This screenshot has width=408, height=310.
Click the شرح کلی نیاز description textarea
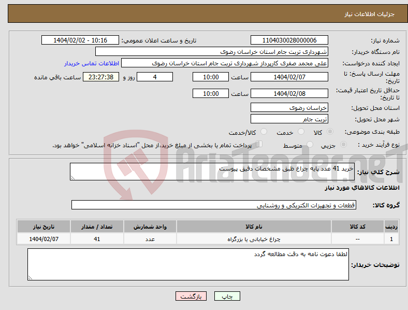(x=212, y=172)
